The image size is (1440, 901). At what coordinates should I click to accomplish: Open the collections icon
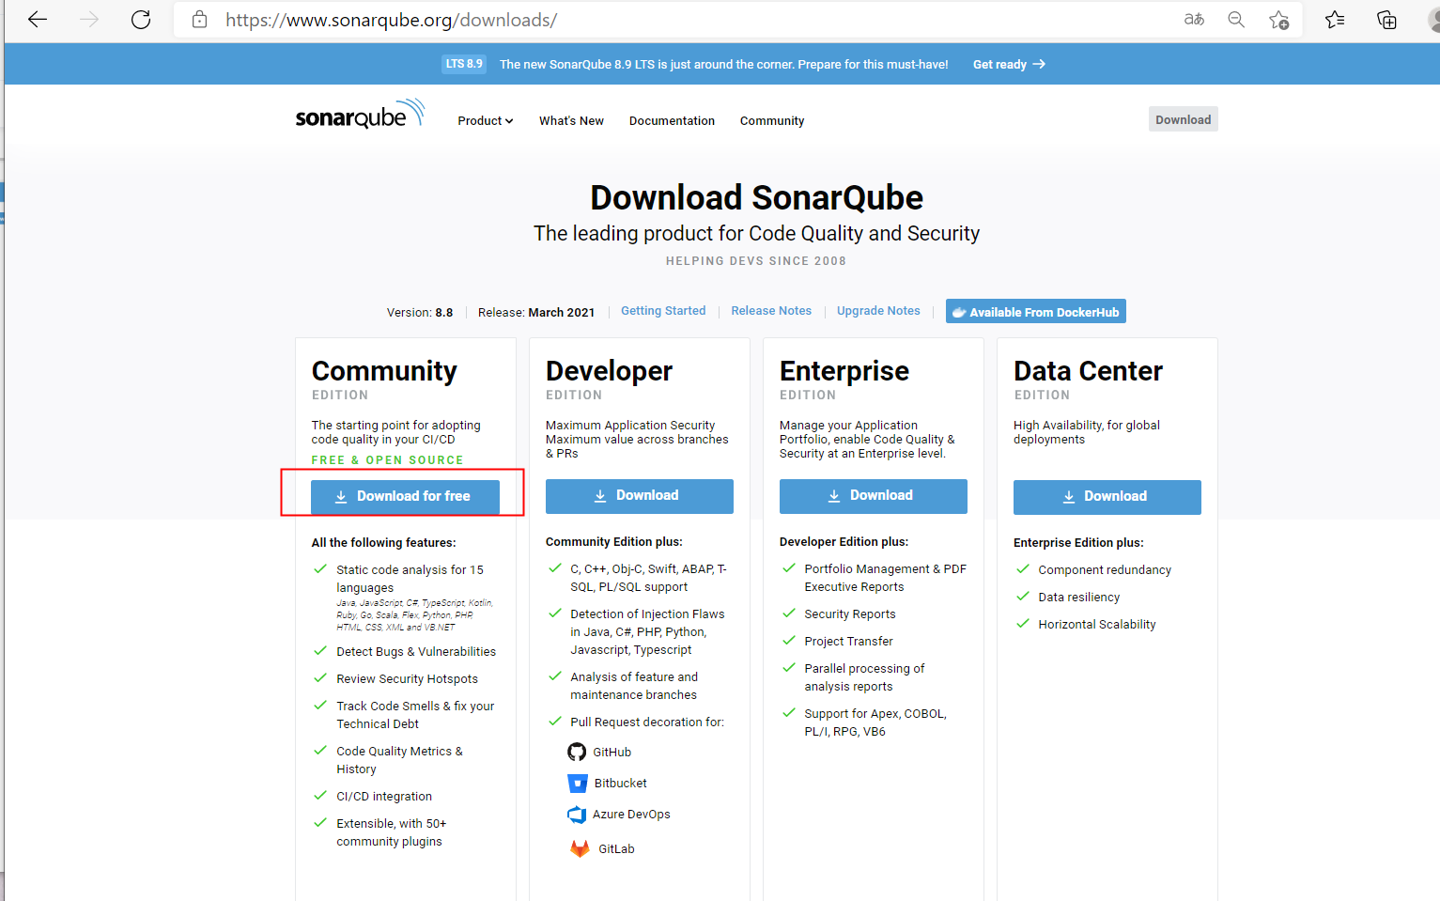point(1386,20)
